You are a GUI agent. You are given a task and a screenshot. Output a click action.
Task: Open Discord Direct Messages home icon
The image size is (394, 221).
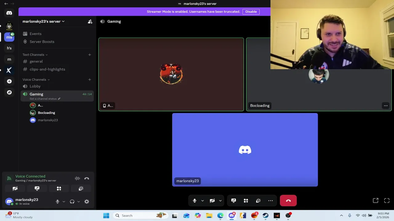point(9,13)
